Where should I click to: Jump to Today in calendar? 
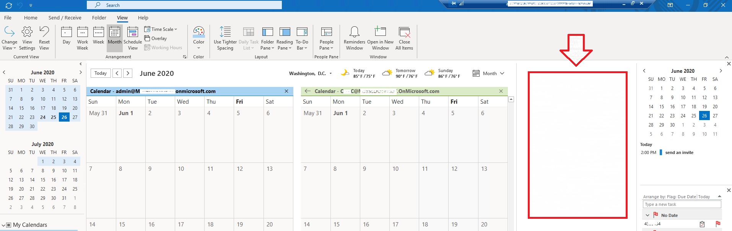(x=101, y=73)
